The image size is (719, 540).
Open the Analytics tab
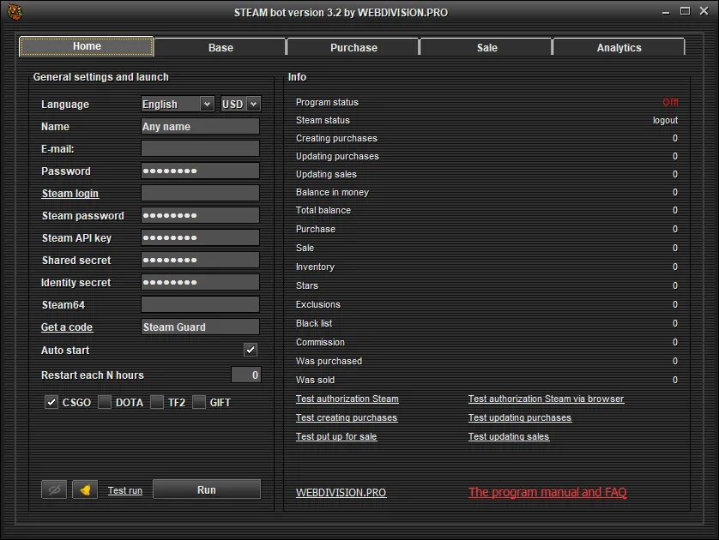(x=619, y=47)
